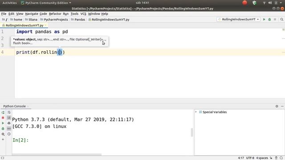This screenshot has height=160, width=285.
Task: Click line number 4 in gutter
Action: (2, 52)
